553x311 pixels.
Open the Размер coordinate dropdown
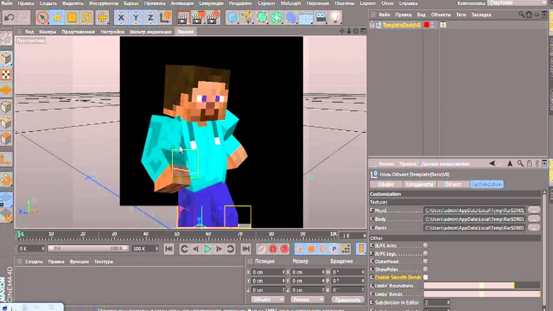(307, 300)
